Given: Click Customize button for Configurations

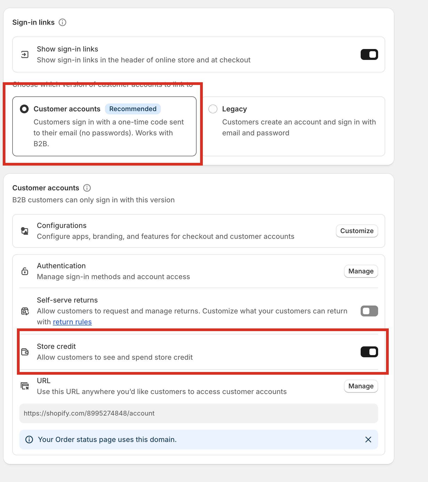Looking at the screenshot, I should tap(357, 231).
